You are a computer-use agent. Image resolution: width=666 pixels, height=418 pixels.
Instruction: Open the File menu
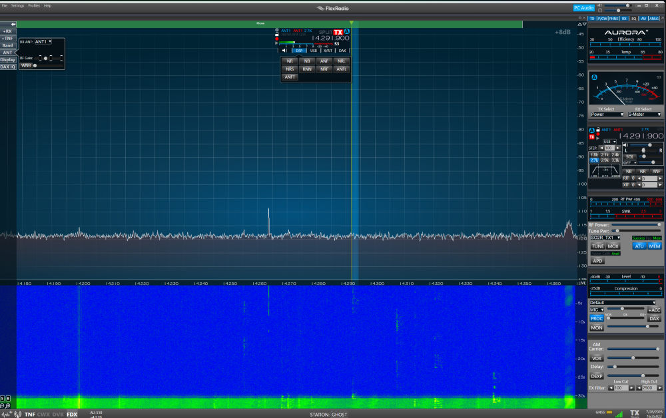4,5
